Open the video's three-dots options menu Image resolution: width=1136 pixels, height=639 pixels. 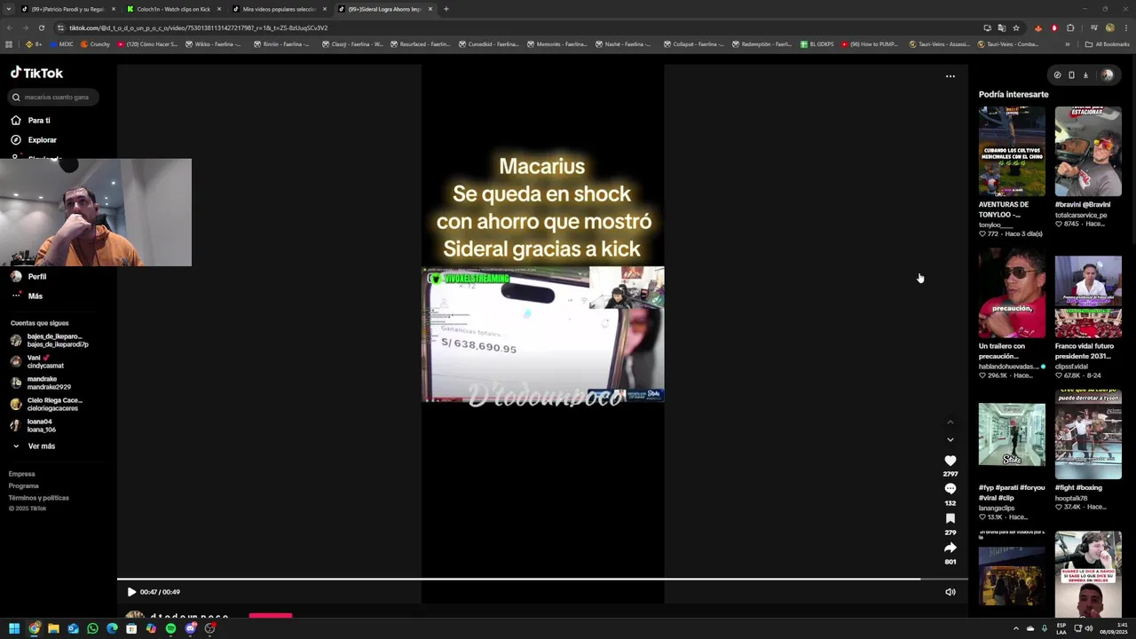coord(950,76)
